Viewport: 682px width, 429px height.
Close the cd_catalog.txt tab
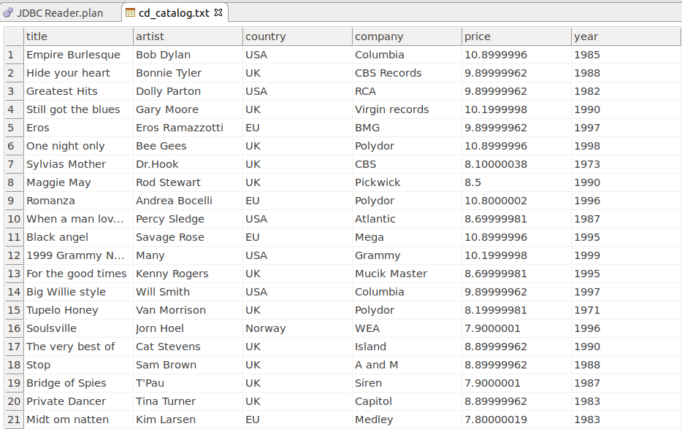[218, 12]
